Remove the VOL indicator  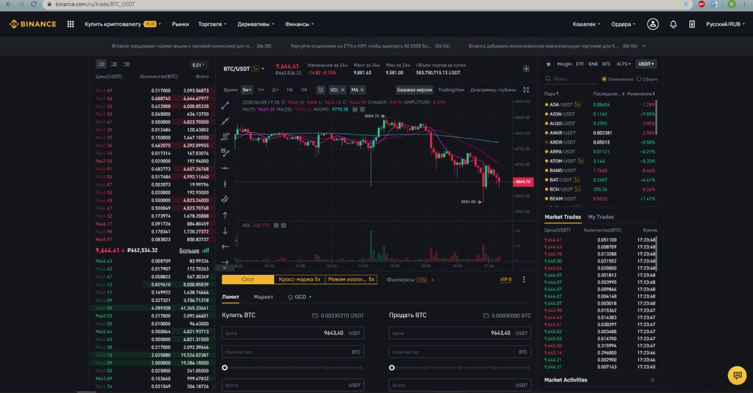342,90
